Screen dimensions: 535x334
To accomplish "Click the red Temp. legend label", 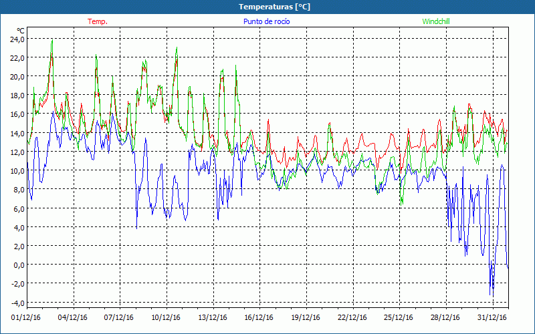I will coord(98,21).
